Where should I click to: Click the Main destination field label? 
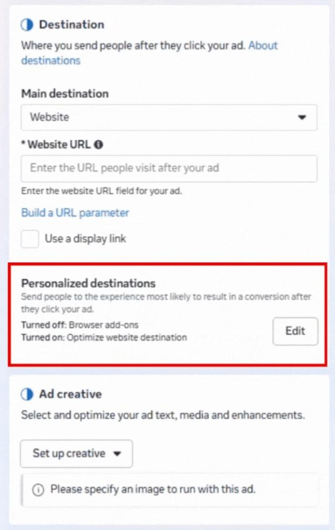pyautogui.click(x=65, y=94)
